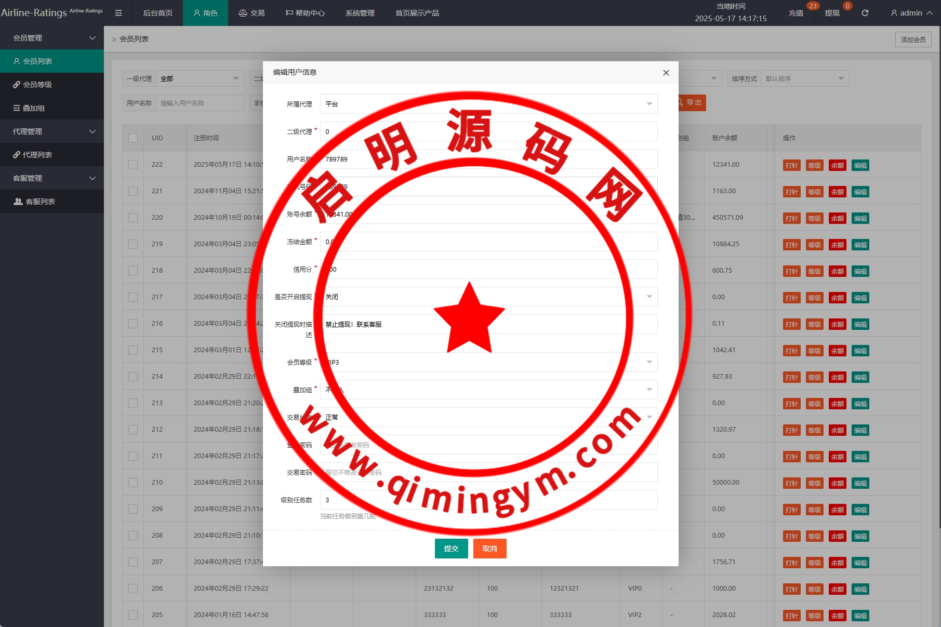Viewport: 941px width, 627px height.
Task: Click 等级 level button for UID 210
Action: pyautogui.click(x=814, y=483)
